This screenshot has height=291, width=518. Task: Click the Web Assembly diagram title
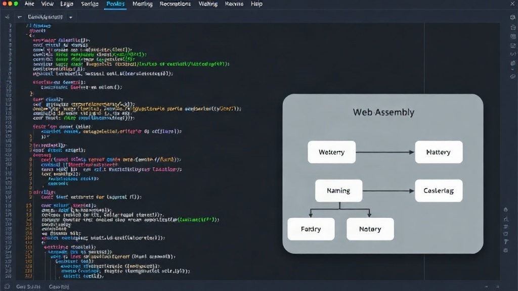[x=383, y=112]
